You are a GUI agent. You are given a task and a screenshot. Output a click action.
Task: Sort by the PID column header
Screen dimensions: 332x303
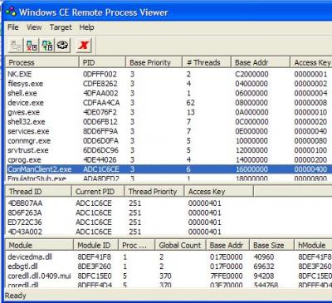(103, 62)
